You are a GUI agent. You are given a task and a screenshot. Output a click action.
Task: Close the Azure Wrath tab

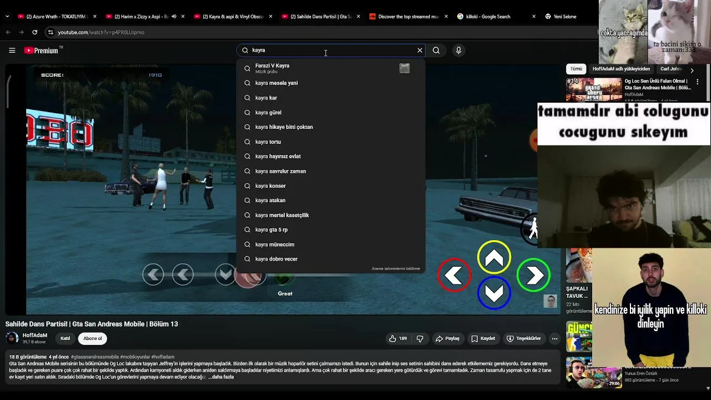click(x=95, y=17)
